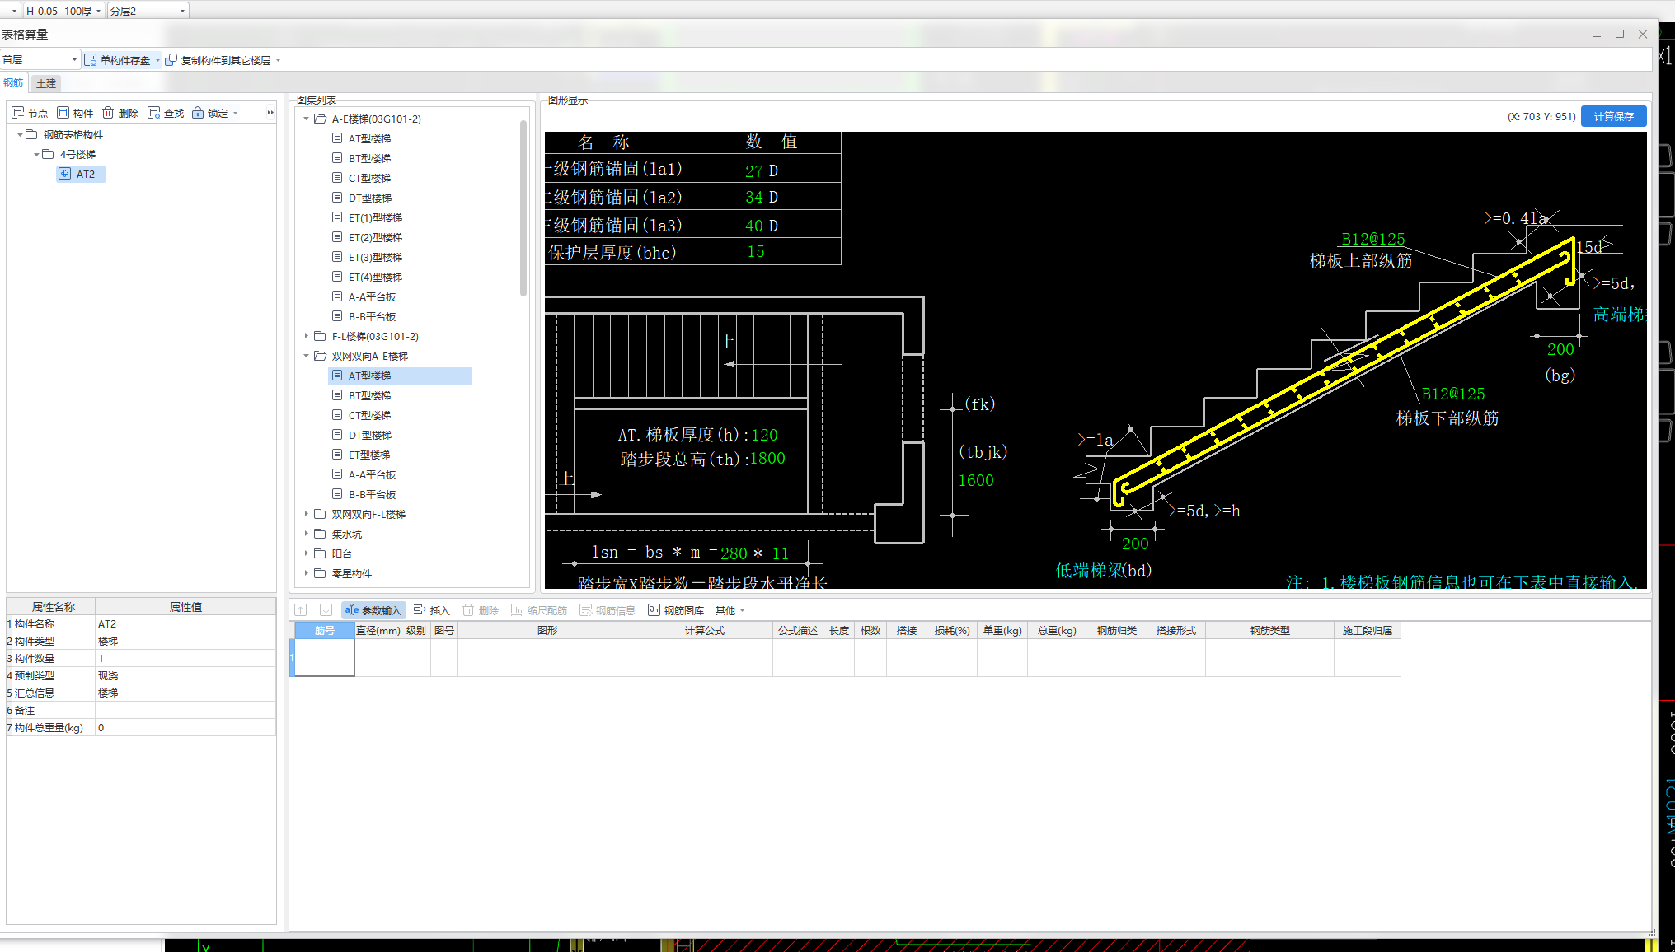Click the 缩尺配筋 icon

click(517, 610)
